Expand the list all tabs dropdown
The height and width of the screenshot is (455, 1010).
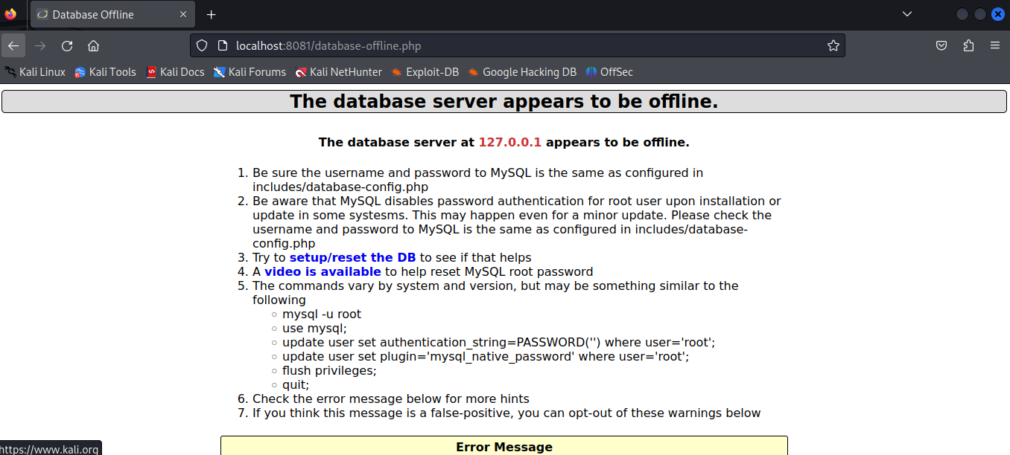tap(906, 13)
